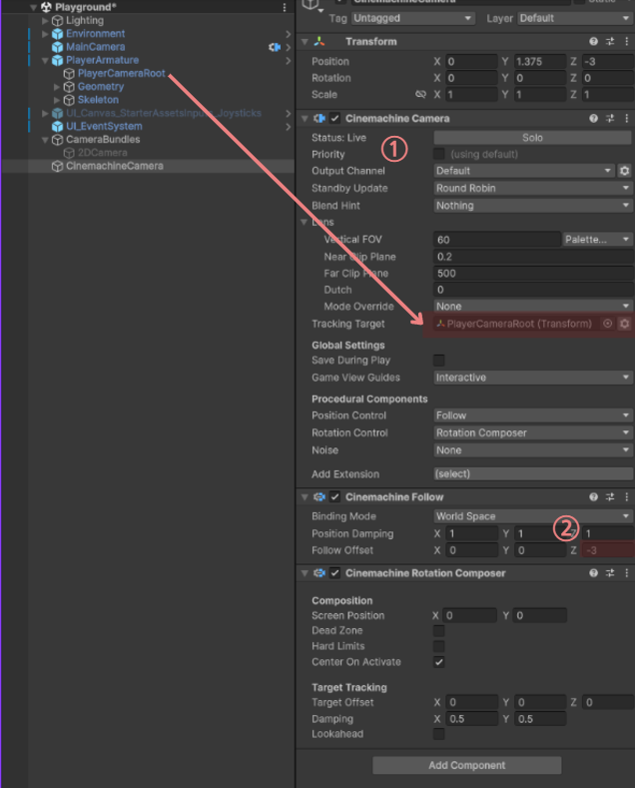Open Environment prefab with right chevron

tap(288, 34)
